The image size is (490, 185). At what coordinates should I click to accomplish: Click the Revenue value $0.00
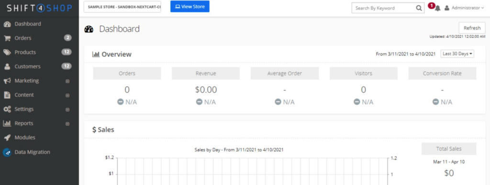[206, 90]
